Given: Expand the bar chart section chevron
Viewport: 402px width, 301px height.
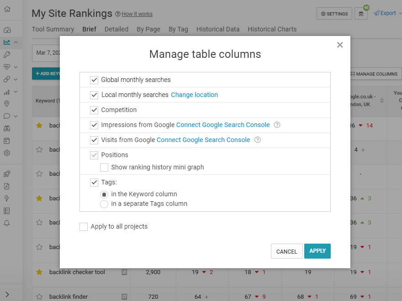Looking at the screenshot, I should [16, 92].
